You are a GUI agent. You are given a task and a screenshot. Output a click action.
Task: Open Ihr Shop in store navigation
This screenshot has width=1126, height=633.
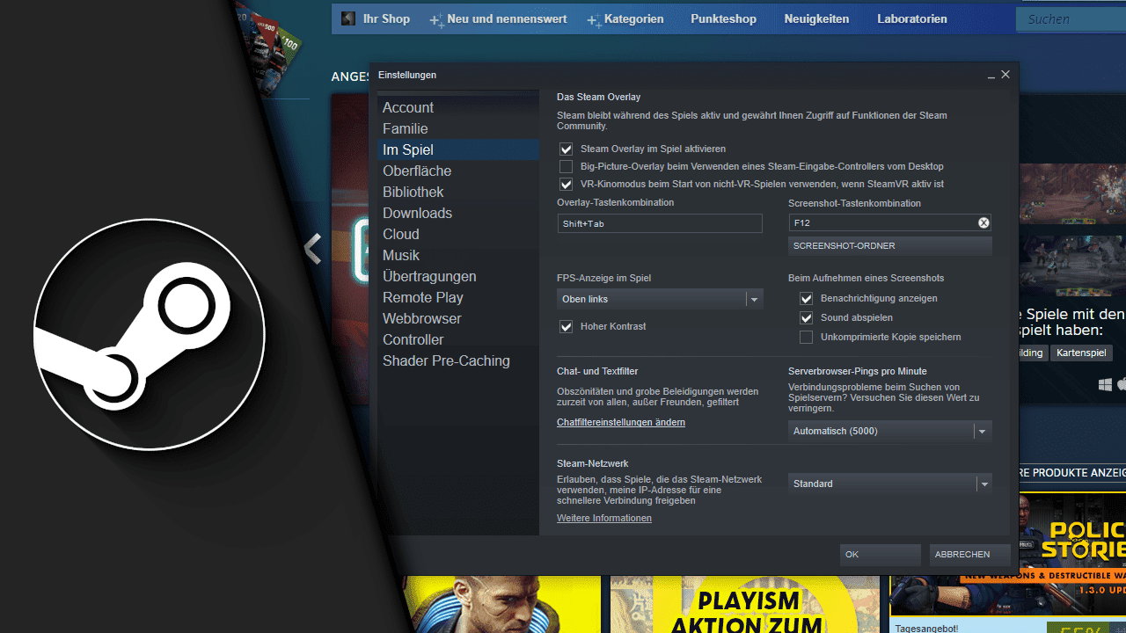coord(386,18)
